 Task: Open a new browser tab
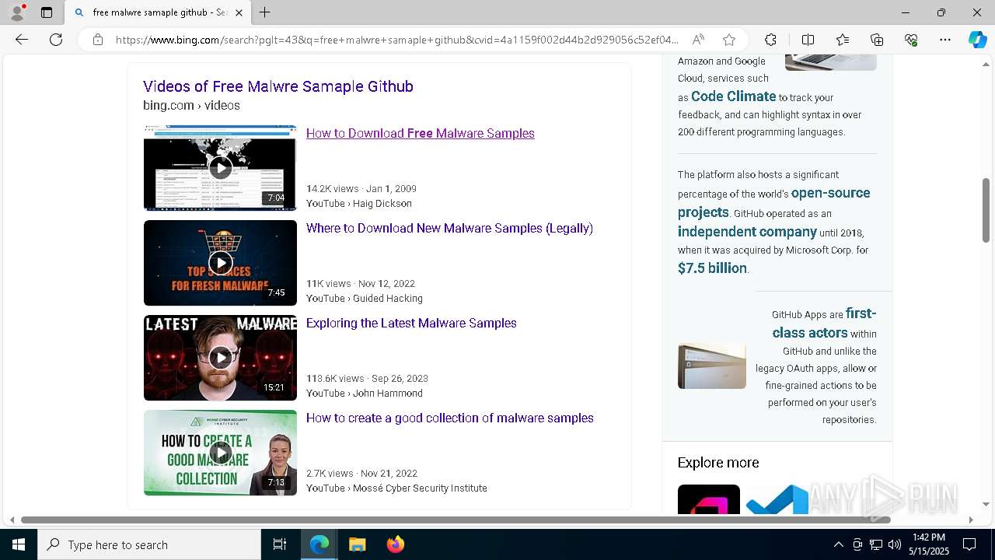[x=264, y=12]
